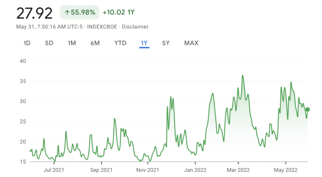The image size is (322, 177).
Task: Click the 25 y-axis value
Action: click(x=23, y=121)
